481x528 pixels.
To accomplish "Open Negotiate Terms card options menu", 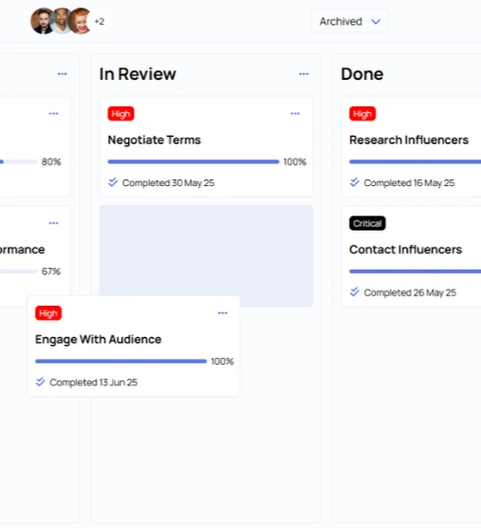I will [295, 114].
